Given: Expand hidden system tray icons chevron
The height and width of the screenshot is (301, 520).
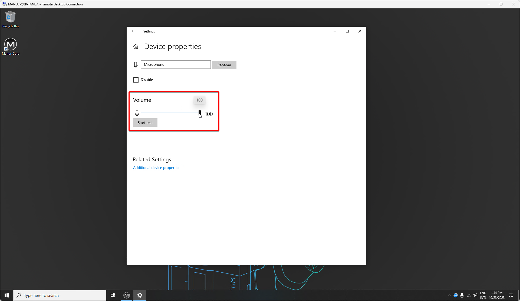Looking at the screenshot, I should click(449, 295).
